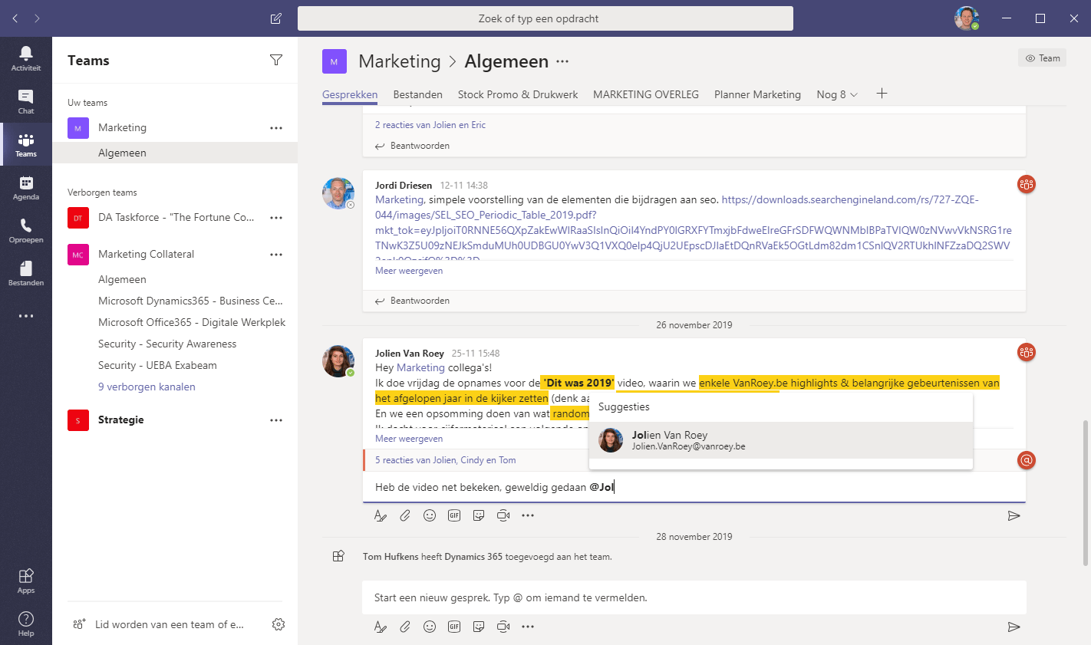1091x645 pixels.
Task: Select Jolien Van Roey mention suggestion
Action: (x=780, y=440)
